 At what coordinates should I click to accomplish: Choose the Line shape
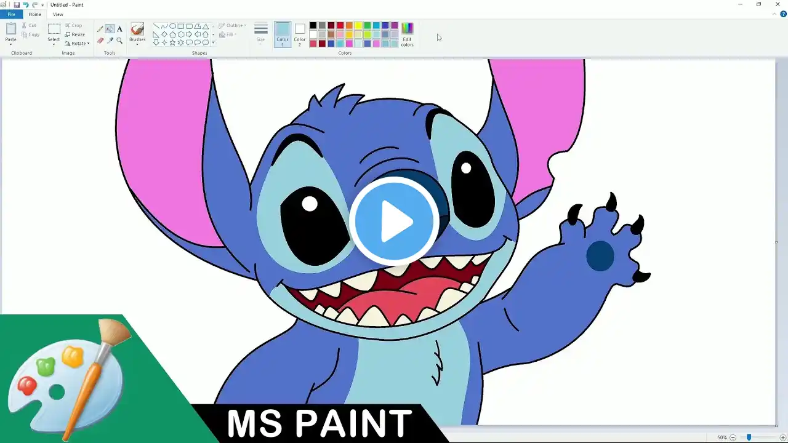156,26
